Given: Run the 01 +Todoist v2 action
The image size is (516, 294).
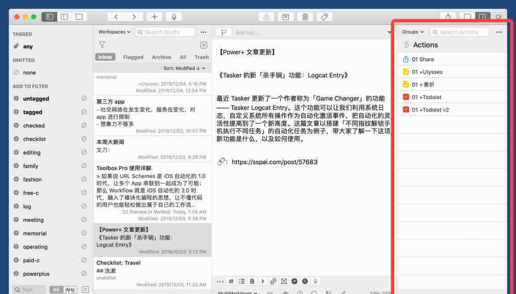Looking at the screenshot, I should tap(452, 109).
